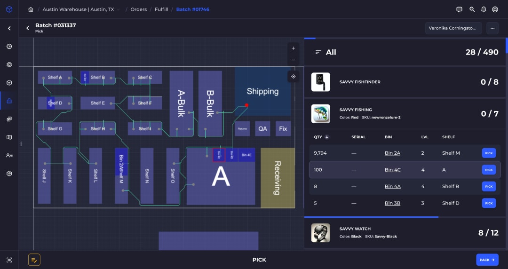
Task: Open map icon in sidebar
Action: click(9, 137)
